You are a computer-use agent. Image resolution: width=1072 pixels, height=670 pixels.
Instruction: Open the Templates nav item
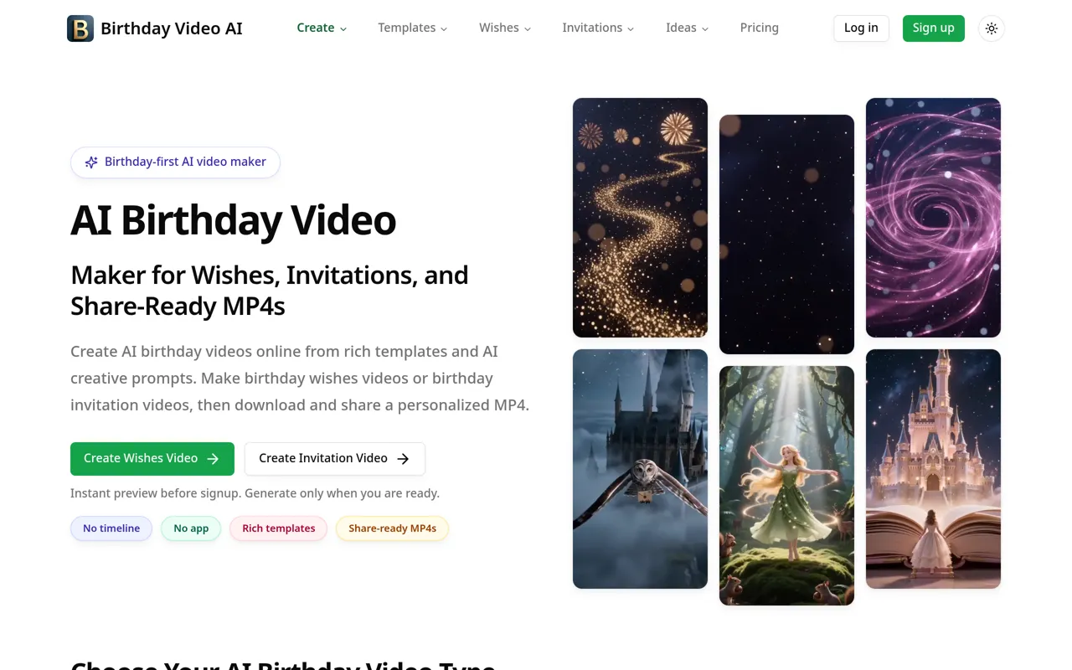click(406, 28)
